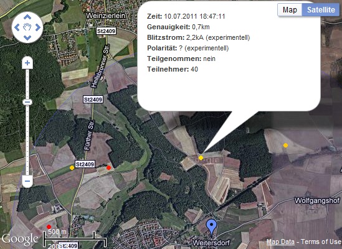Zoom out with the minus button

(27, 181)
